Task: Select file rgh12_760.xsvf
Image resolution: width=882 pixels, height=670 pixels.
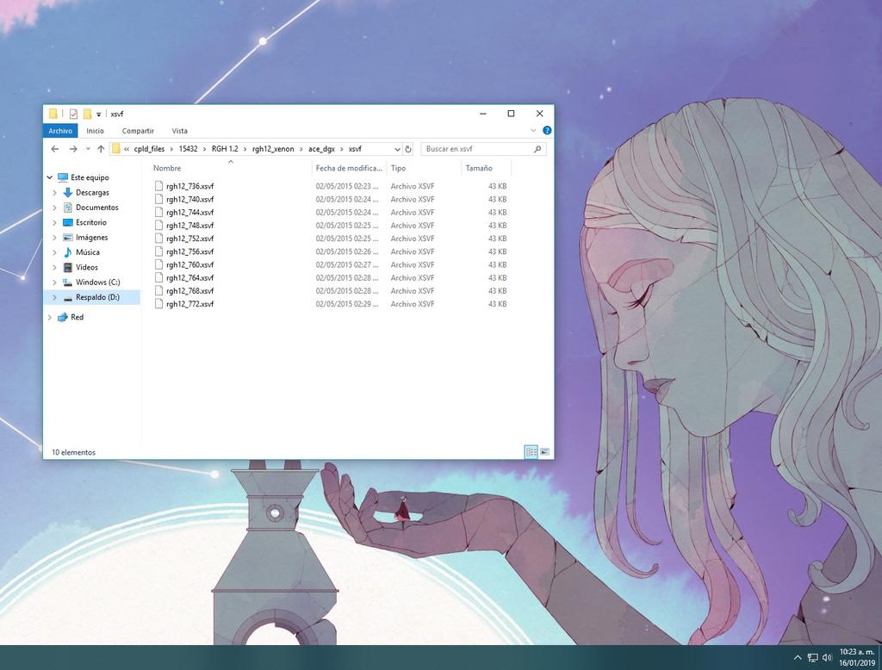Action: point(189,265)
